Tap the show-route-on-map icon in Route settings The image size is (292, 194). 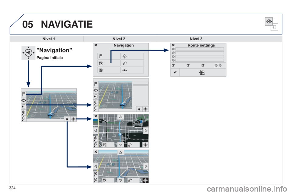click(202, 72)
